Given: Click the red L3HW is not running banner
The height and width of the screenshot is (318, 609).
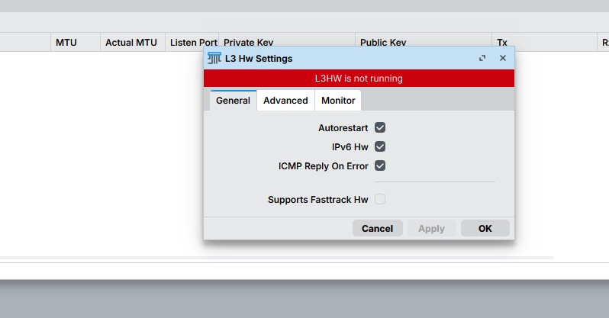Looking at the screenshot, I should (x=359, y=78).
